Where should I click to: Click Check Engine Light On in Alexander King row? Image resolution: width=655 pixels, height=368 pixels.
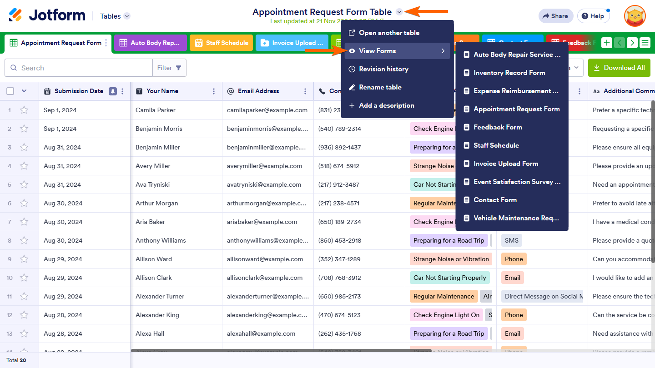(x=446, y=315)
